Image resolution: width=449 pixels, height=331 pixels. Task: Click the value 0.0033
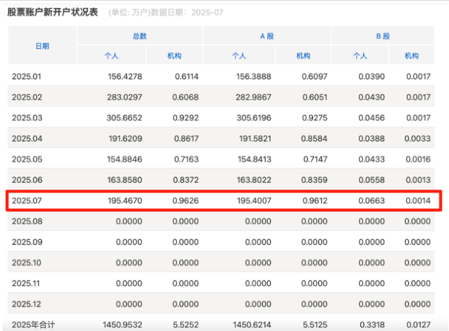point(417,138)
